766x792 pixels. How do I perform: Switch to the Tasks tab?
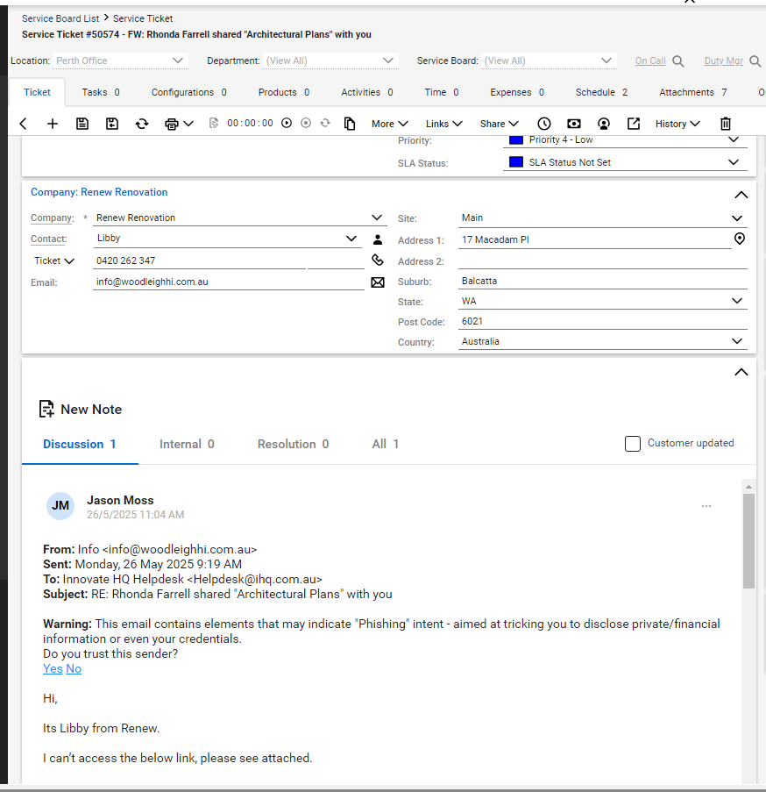click(x=101, y=92)
